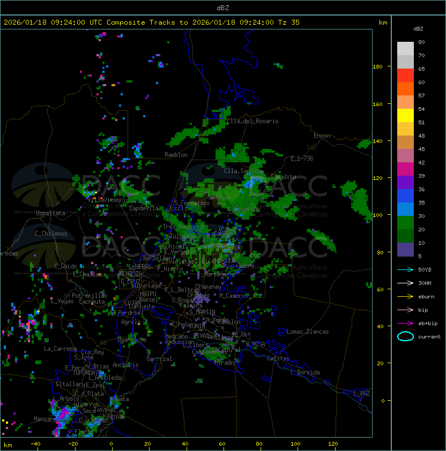Pick the red swatch in dBZ legend

point(405,76)
